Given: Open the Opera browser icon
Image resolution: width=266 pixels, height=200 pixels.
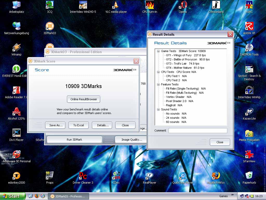Looking at the screenshot, I should (x=183, y=7).
